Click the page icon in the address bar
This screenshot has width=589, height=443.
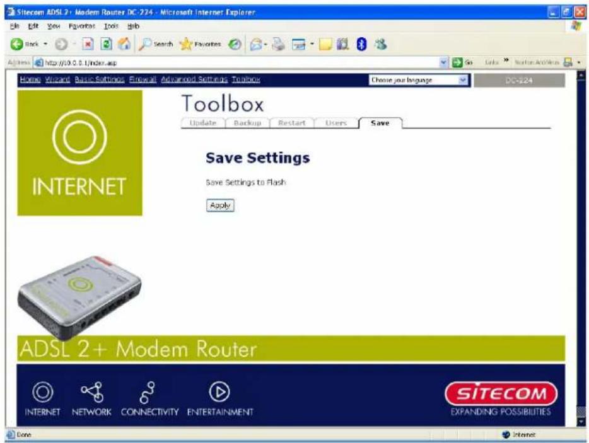tap(38, 62)
